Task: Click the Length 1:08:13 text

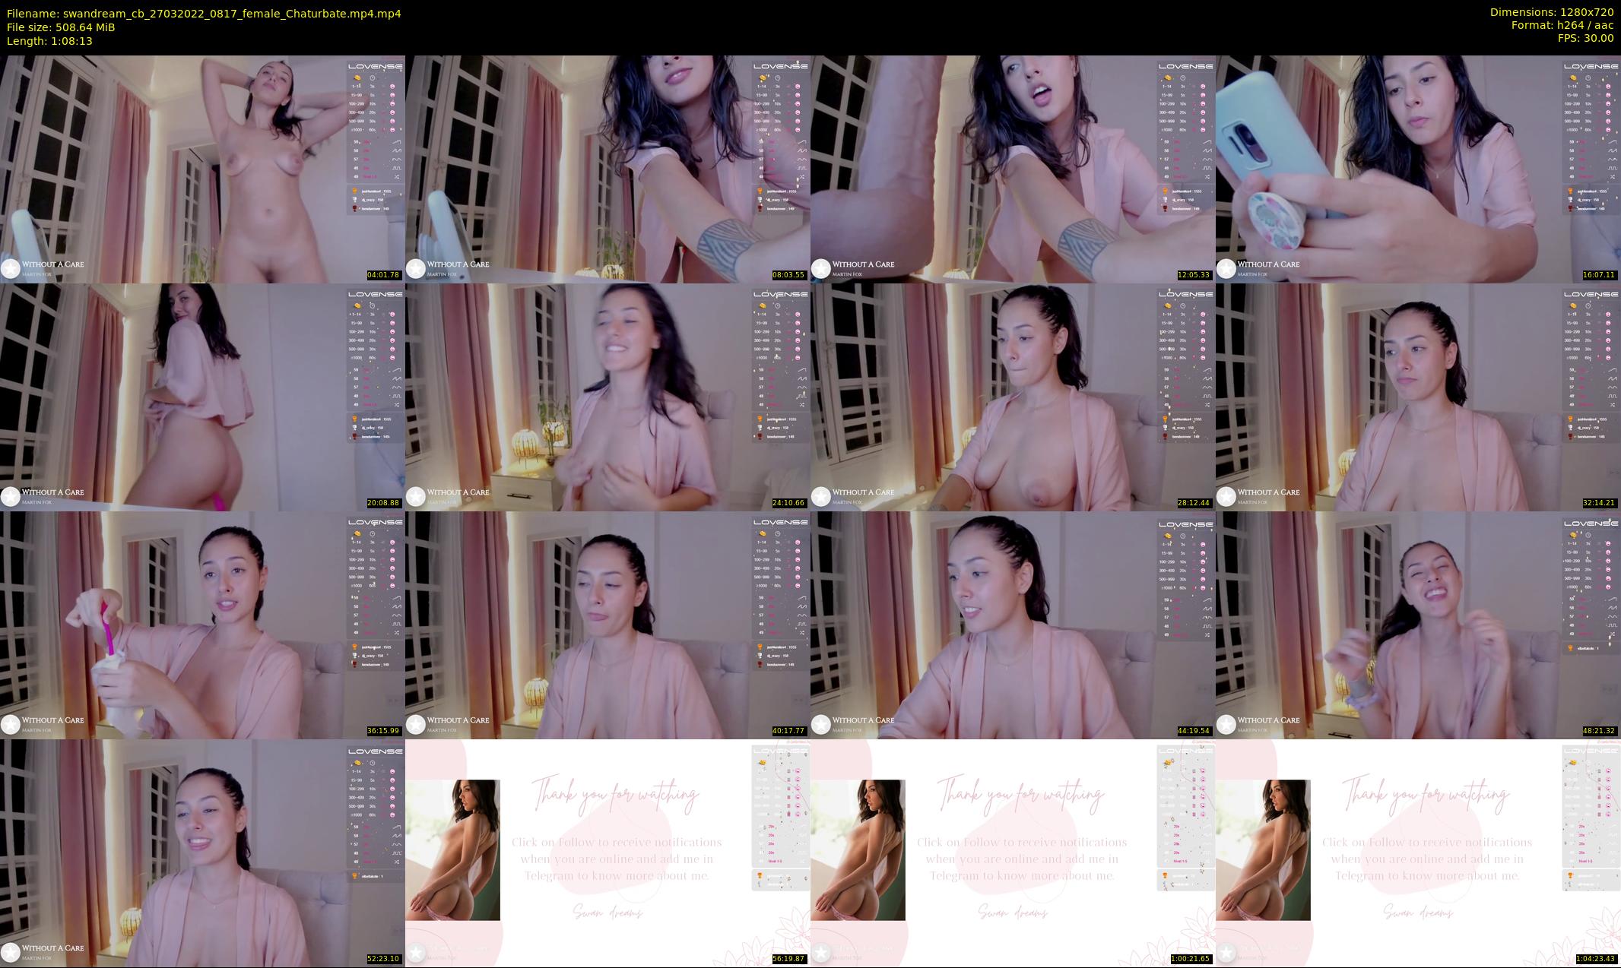Action: 49,41
